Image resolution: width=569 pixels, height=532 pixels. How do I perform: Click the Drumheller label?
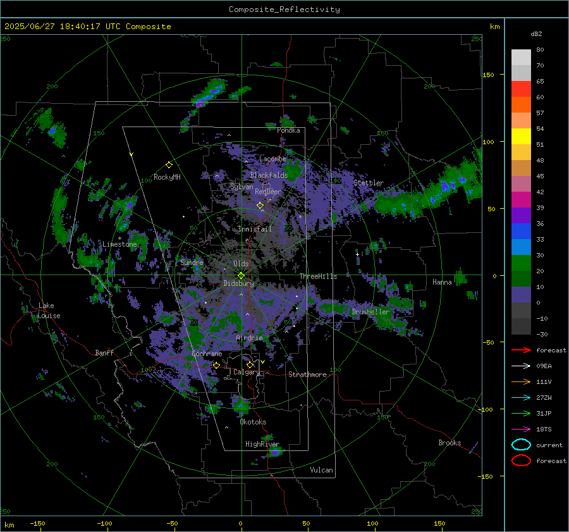coord(370,312)
